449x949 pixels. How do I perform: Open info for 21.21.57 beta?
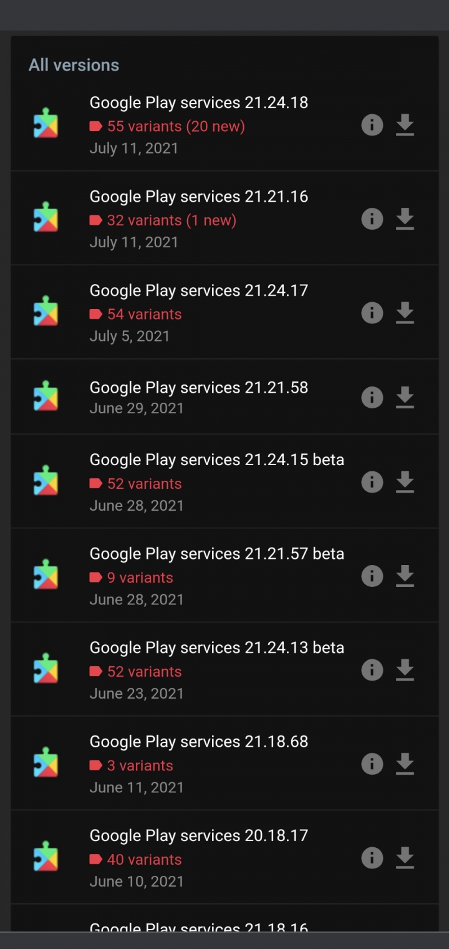(x=372, y=576)
